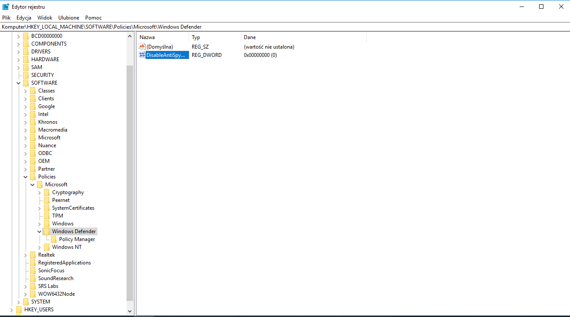Expand the WOW6432Node key
Screen dimensions: 570x317
[25, 294]
